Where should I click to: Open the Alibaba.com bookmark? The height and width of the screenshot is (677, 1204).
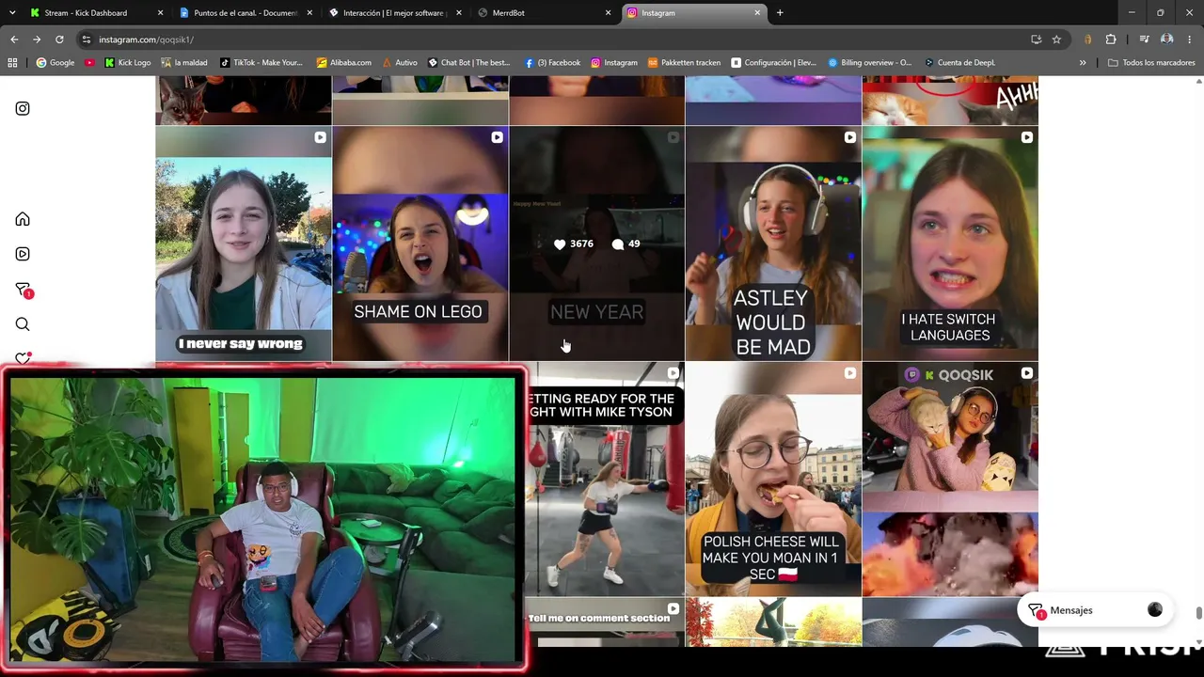pos(343,63)
